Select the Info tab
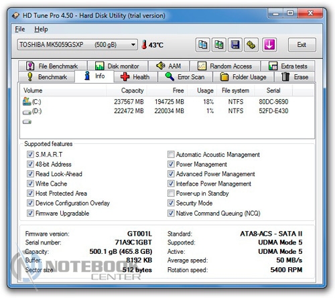The image size is (335, 298). click(94, 76)
